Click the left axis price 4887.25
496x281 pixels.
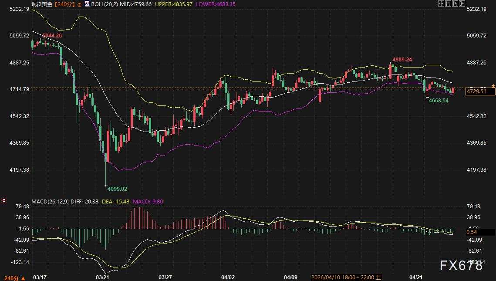[x=19, y=62]
